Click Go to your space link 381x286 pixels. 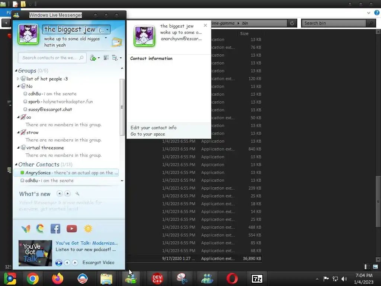click(148, 134)
